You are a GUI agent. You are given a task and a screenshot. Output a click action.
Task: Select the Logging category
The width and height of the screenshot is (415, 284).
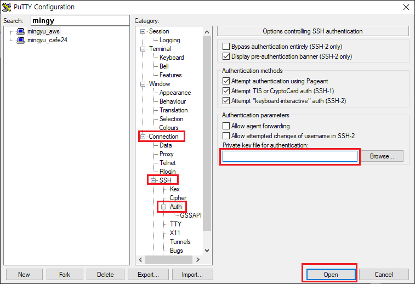(x=169, y=40)
